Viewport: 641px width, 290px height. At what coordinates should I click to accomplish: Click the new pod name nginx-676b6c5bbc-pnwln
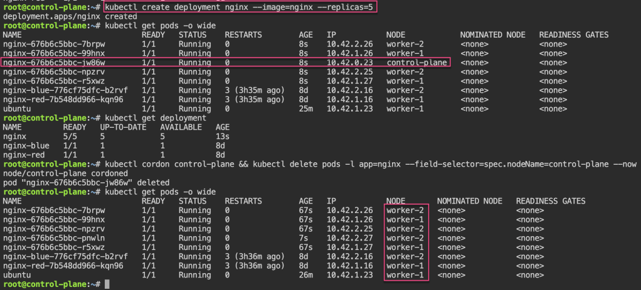coord(53,238)
